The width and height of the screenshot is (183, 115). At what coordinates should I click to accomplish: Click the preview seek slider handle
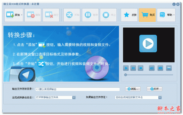click(x=125, y=75)
